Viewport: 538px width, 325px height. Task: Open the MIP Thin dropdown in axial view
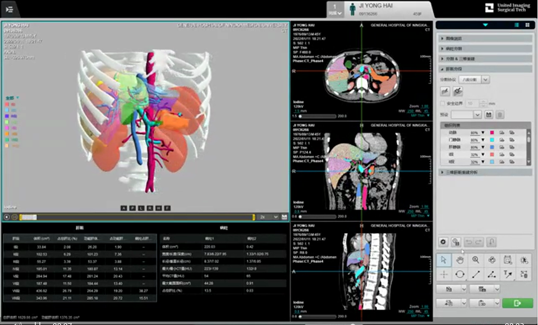(420, 115)
